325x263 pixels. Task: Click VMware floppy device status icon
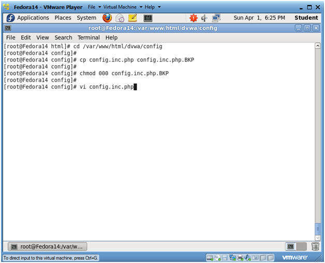[x=225, y=258]
